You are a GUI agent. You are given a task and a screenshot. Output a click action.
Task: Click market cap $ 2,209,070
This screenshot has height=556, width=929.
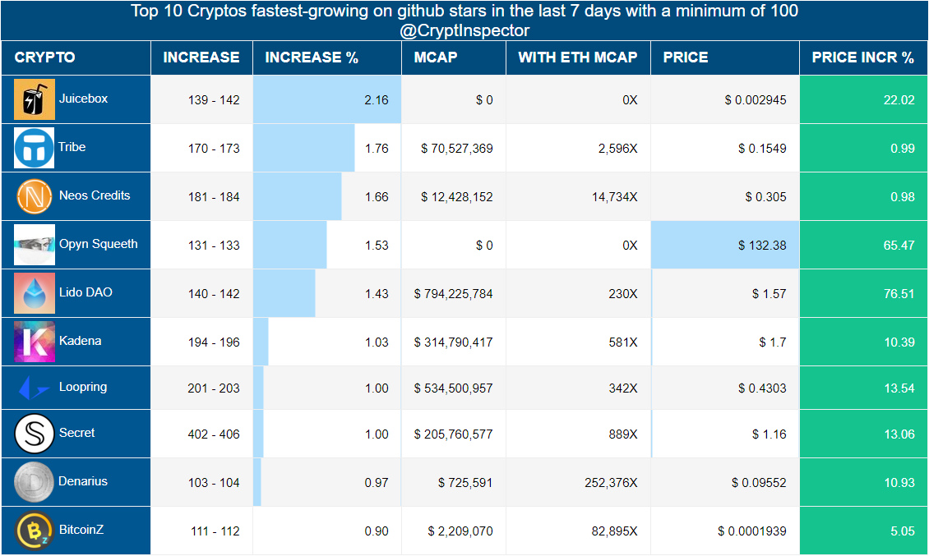click(x=460, y=531)
